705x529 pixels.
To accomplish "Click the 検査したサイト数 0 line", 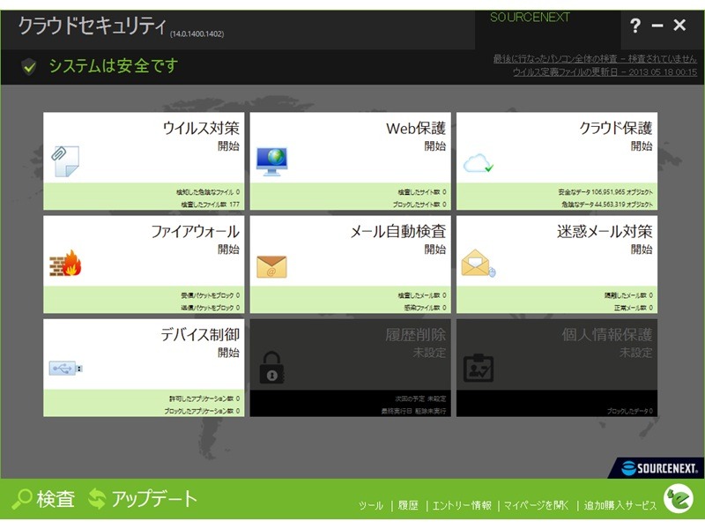I will (422, 192).
